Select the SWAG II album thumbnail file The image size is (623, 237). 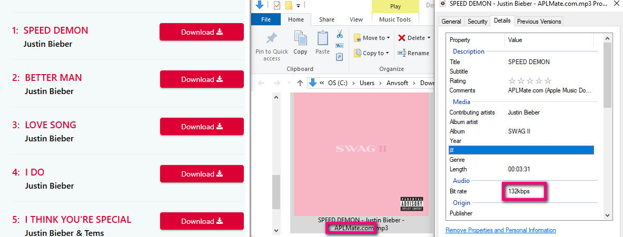point(361,154)
